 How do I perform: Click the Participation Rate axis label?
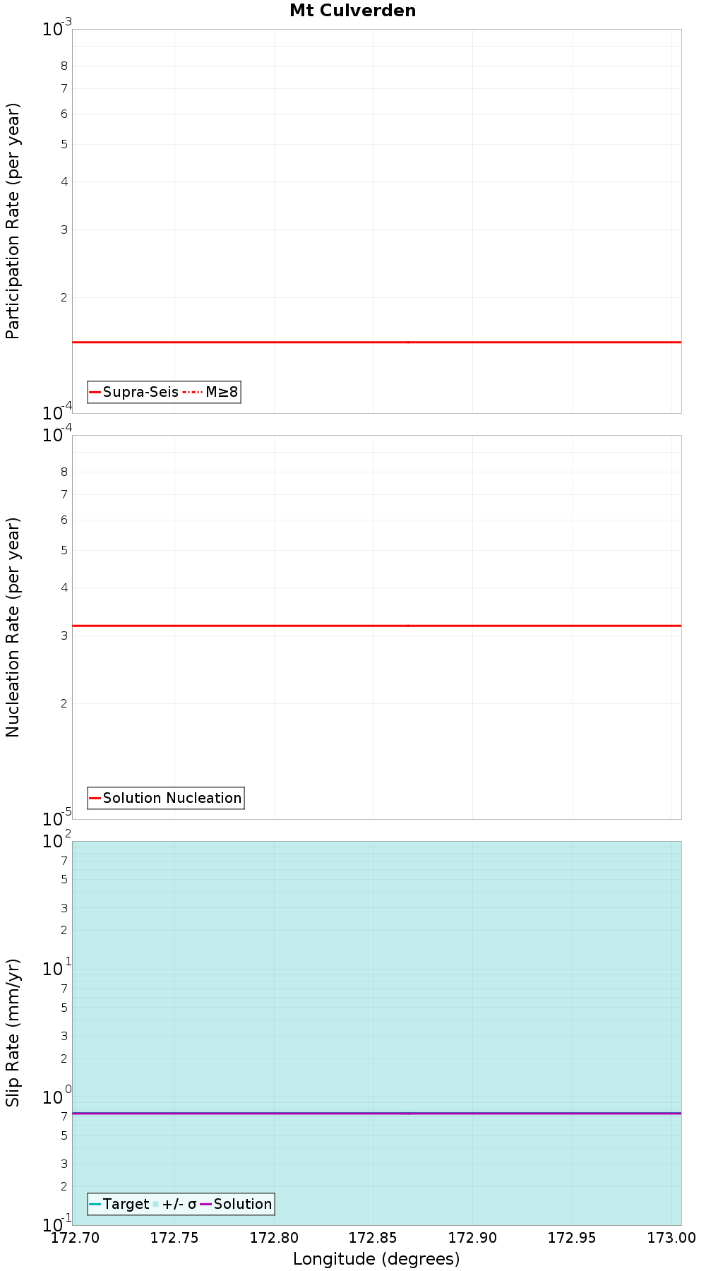point(13,221)
